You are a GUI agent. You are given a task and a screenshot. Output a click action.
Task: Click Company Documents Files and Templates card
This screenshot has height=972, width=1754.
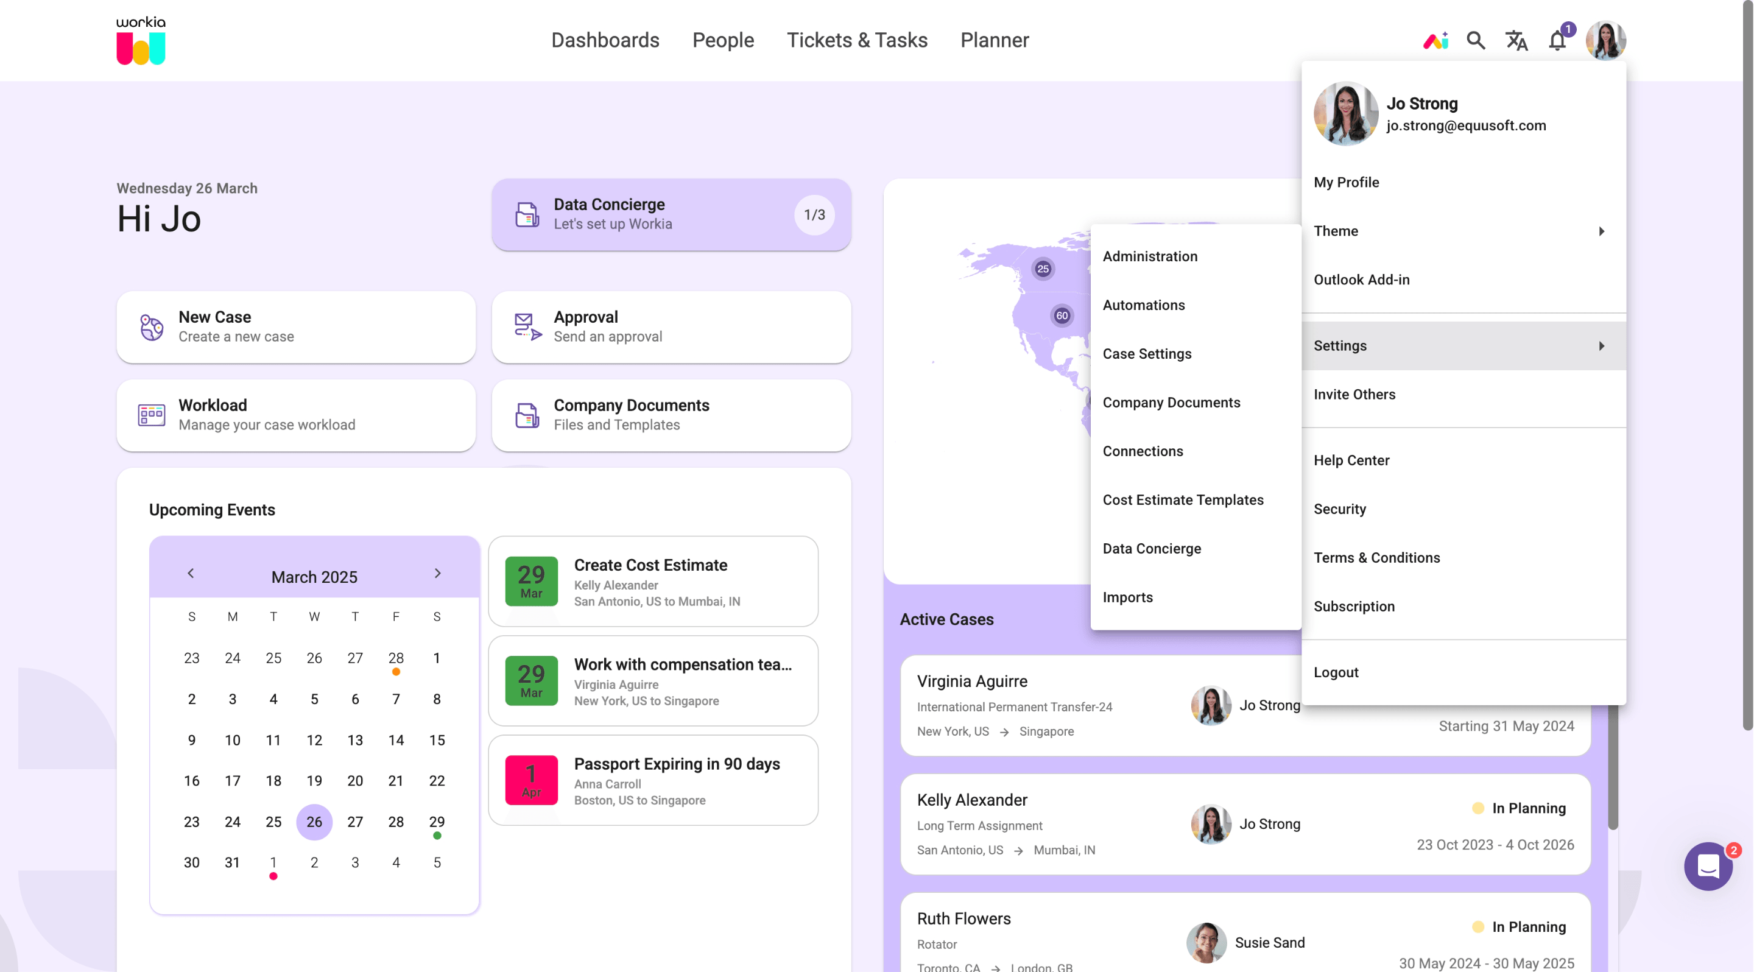pyautogui.click(x=671, y=415)
